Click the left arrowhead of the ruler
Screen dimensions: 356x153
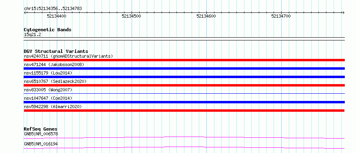pos(25,12)
